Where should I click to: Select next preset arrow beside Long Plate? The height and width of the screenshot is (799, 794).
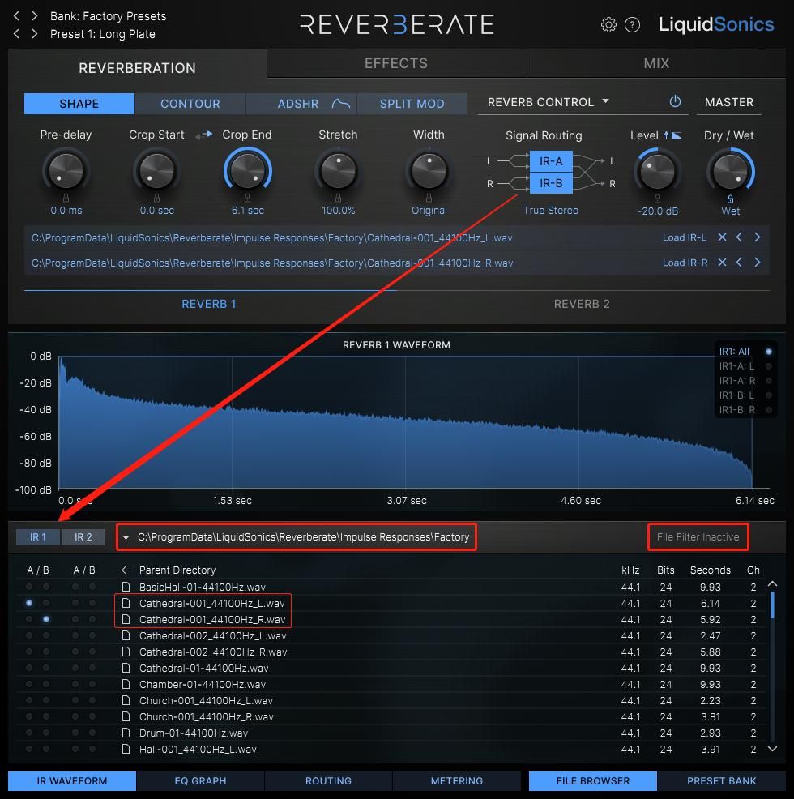pos(34,34)
